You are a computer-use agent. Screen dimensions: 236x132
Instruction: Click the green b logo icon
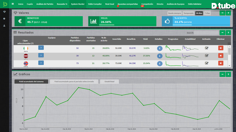click(x=5, y=4)
